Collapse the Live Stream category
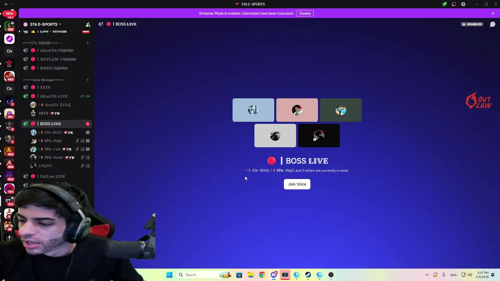Screen dimensions: 500x281 [x=45, y=80]
